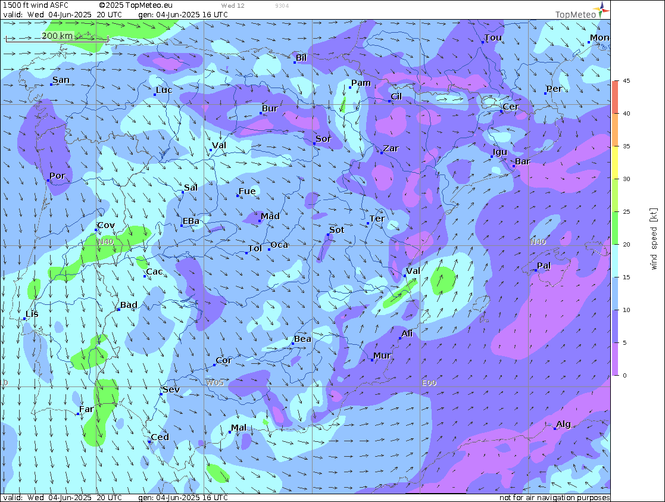The width and height of the screenshot is (665, 502).
Task: Select the Igu city label
Action: coord(500,152)
